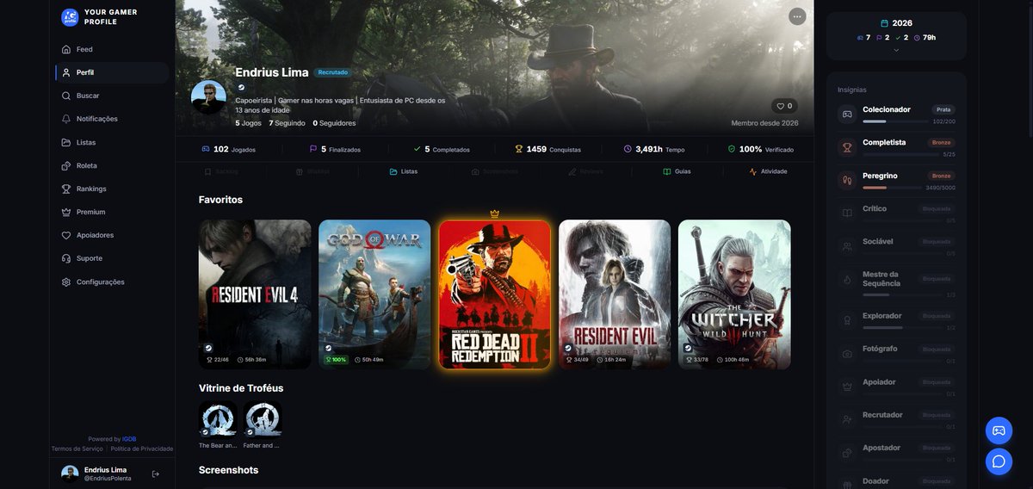Viewport: 1033px width, 489px height.
Task: Open the Atividade tab
Action: click(768, 171)
